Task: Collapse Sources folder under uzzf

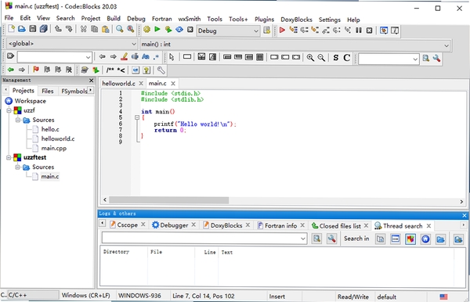Action: pyautogui.click(x=18, y=120)
